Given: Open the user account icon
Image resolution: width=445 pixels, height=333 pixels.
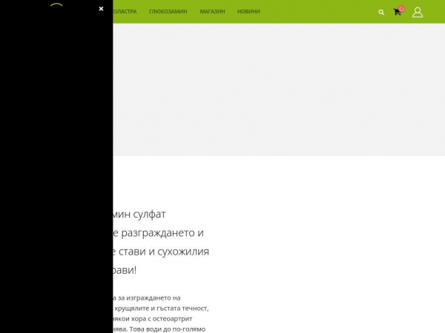Looking at the screenshot, I should [x=418, y=13].
